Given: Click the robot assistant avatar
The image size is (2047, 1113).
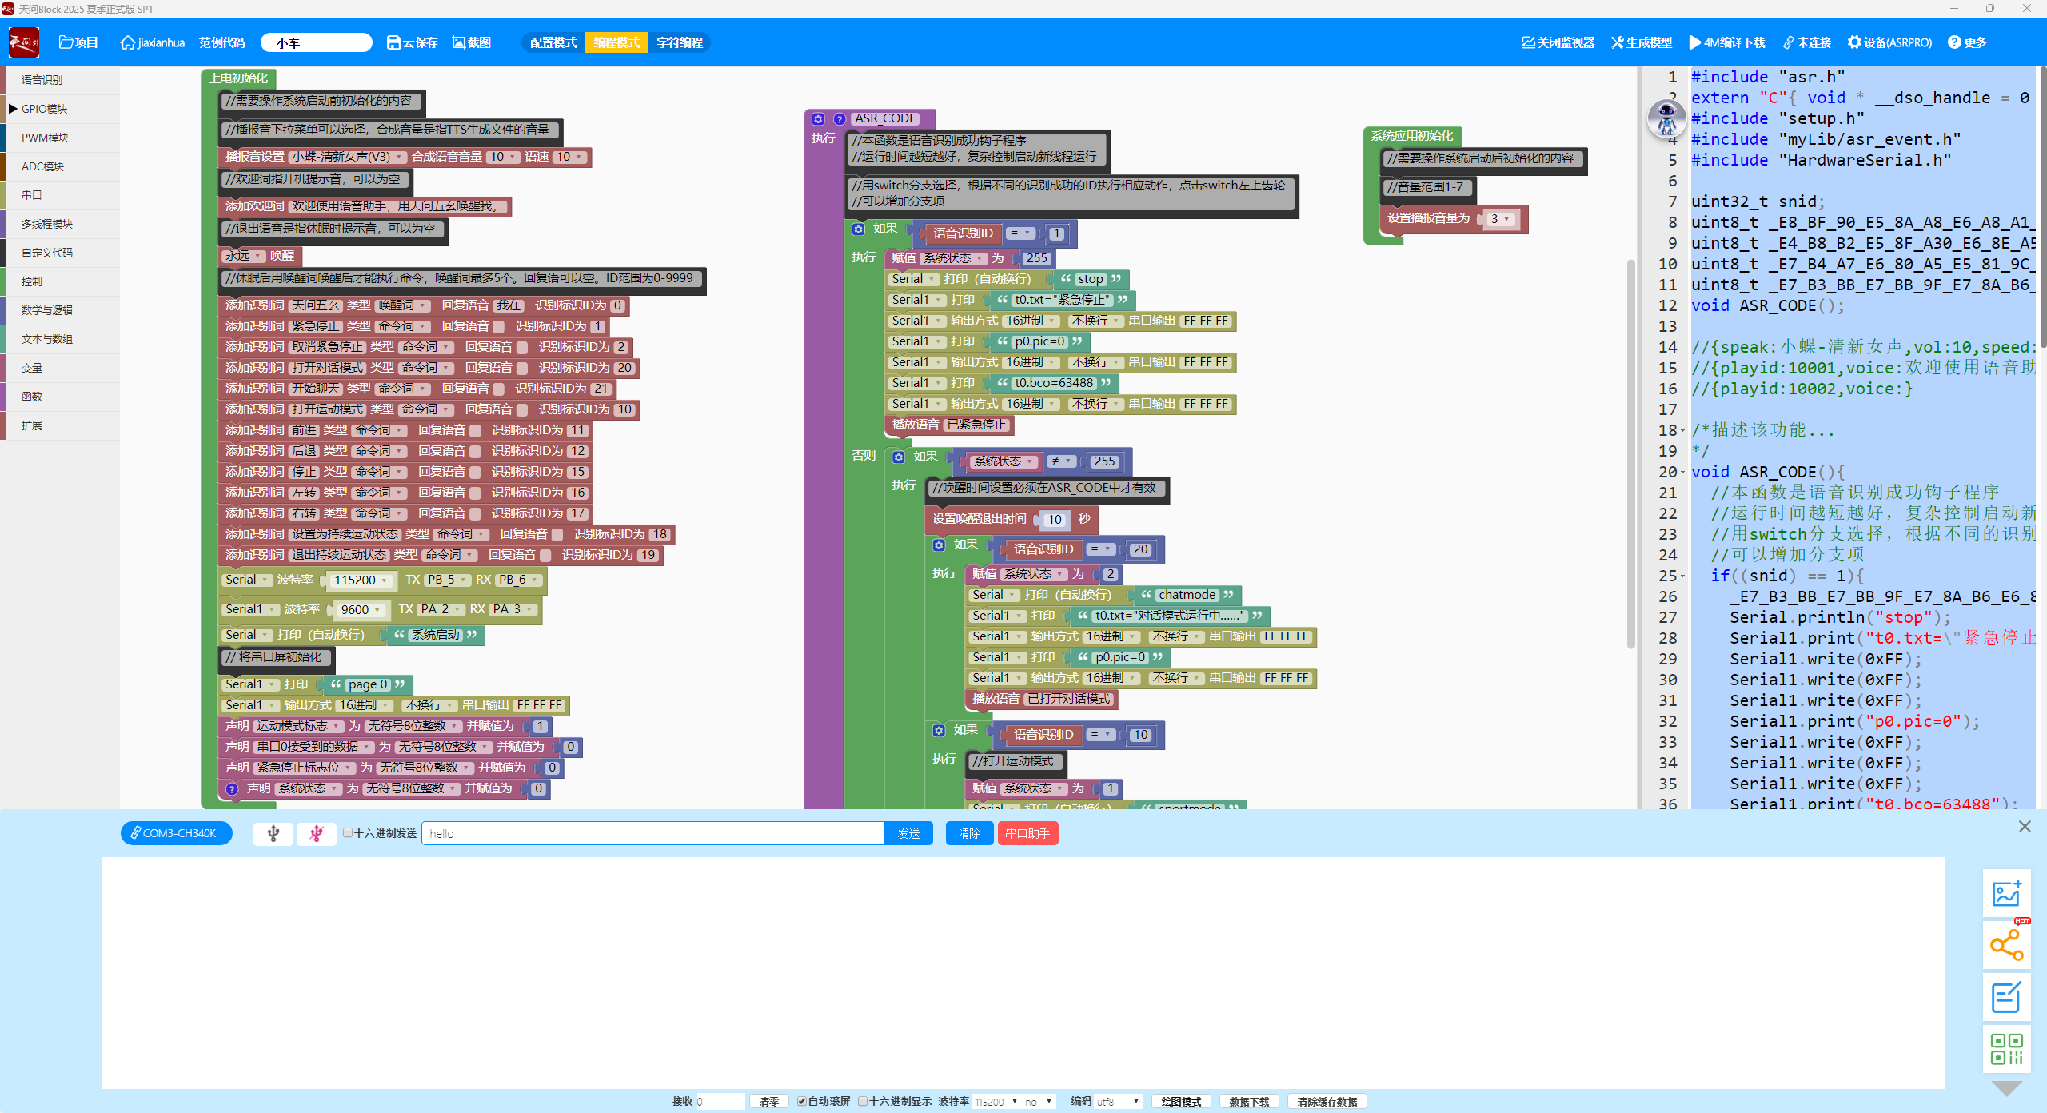Looking at the screenshot, I should pos(1666,118).
